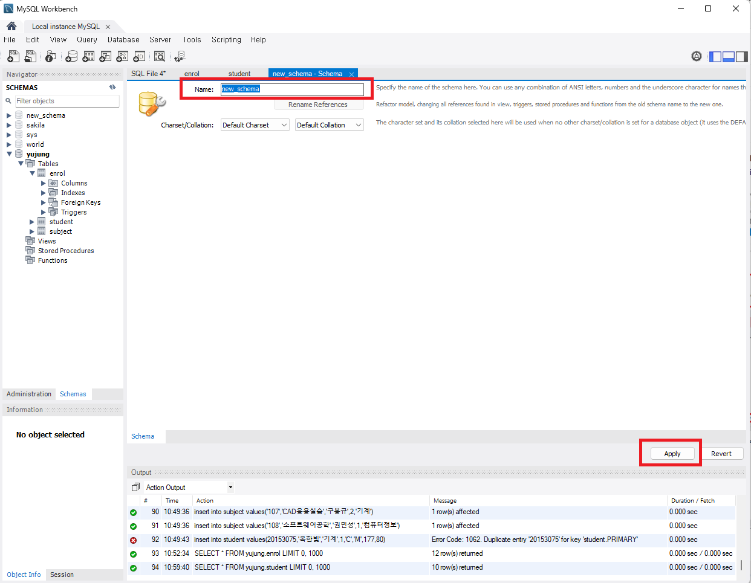
Task: Create a new table toolbar icon
Action: point(88,56)
